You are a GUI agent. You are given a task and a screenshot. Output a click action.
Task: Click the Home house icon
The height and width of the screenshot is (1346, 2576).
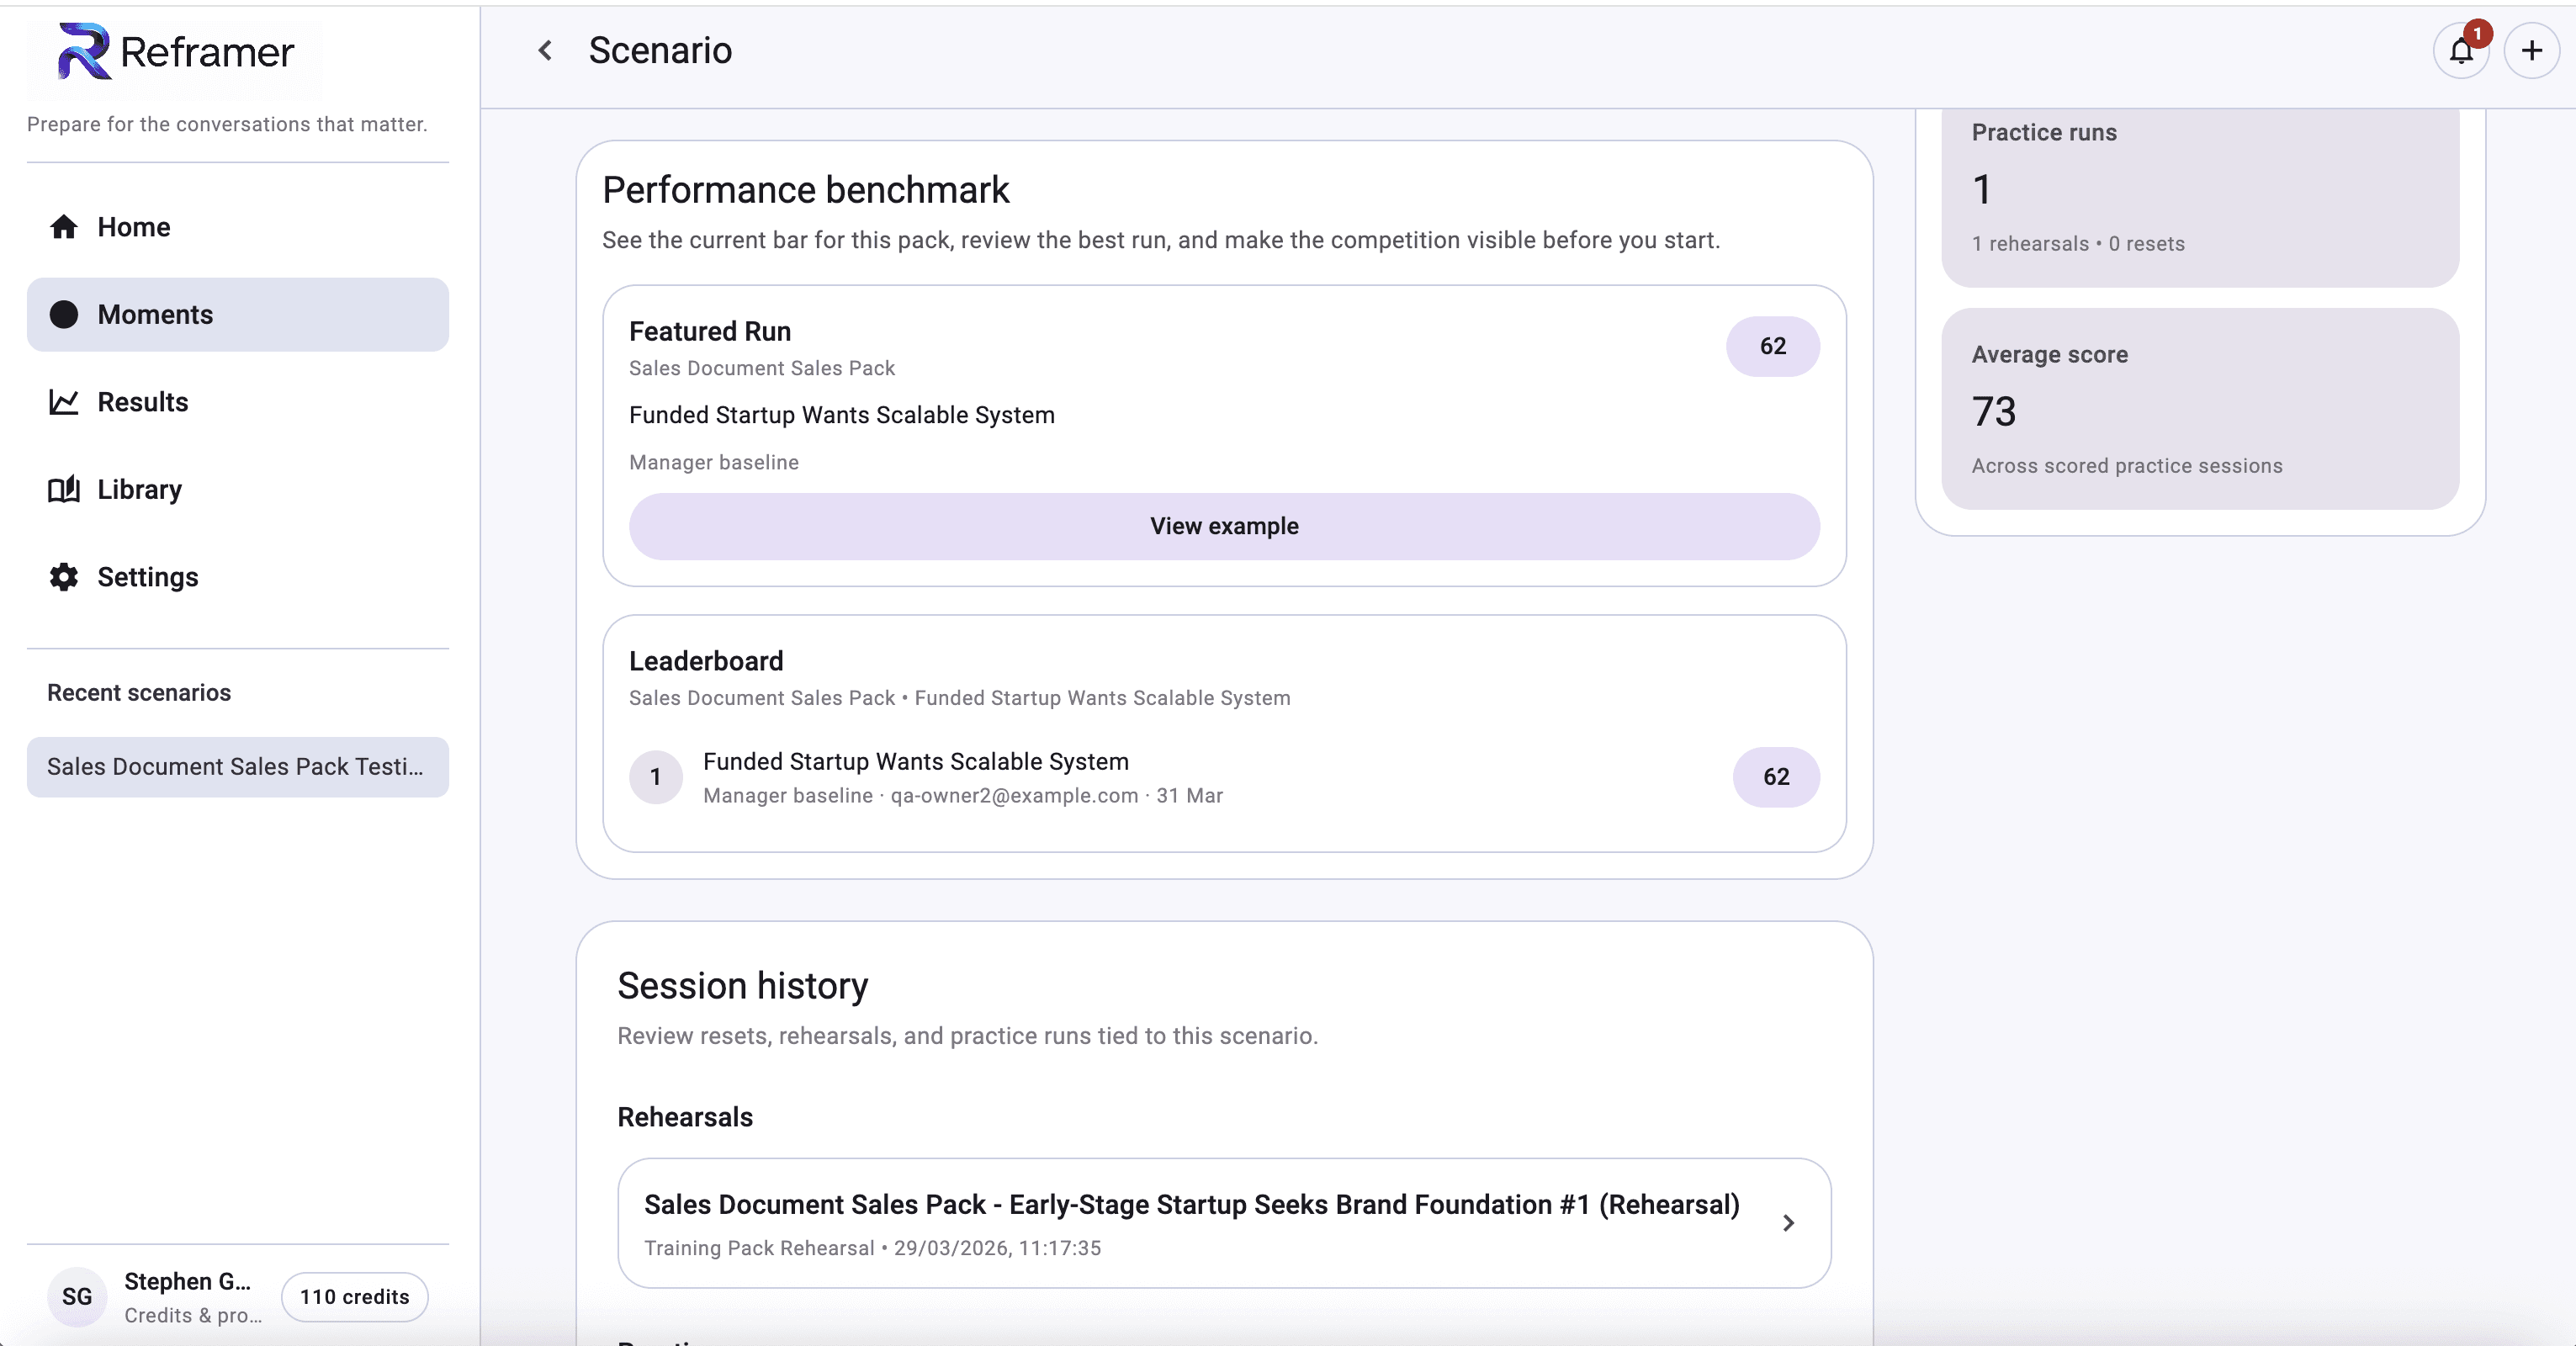(64, 227)
